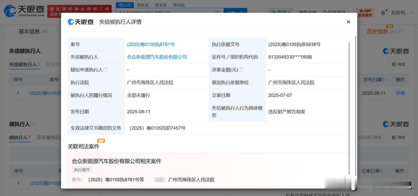This screenshot has height=196, width=418.
Task: Click 执行案件 tag in related cases
Action: tap(82, 170)
